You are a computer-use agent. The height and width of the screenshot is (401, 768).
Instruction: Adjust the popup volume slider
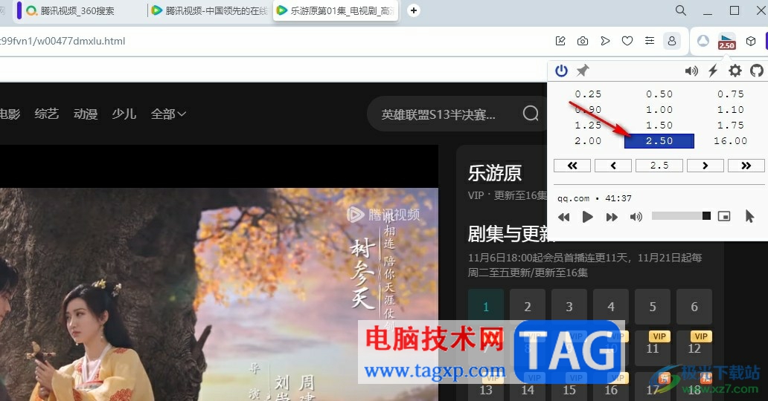point(681,216)
